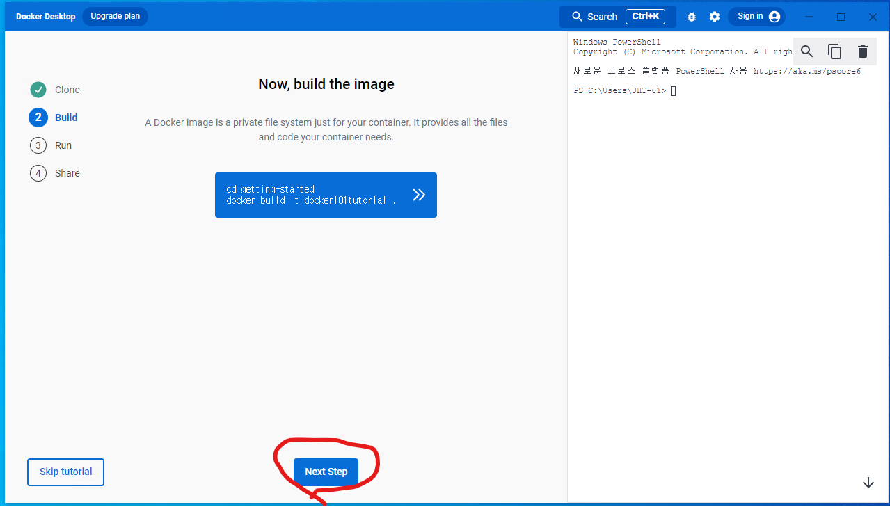Click the Sign in account button
Screen dimensions: 890x507
pyautogui.click(x=757, y=17)
